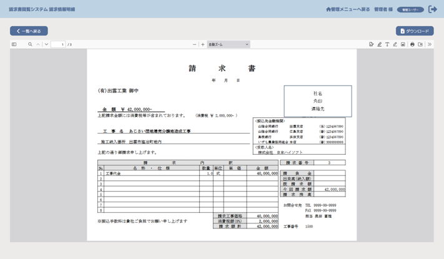Click the 一覧へ戻る back button
This screenshot has width=444, height=259.
pyautogui.click(x=29, y=31)
